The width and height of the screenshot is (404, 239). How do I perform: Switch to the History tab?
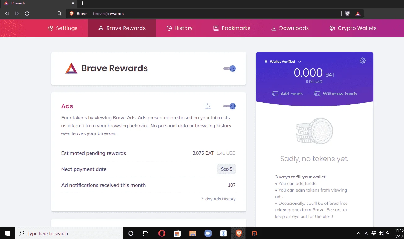pyautogui.click(x=180, y=28)
